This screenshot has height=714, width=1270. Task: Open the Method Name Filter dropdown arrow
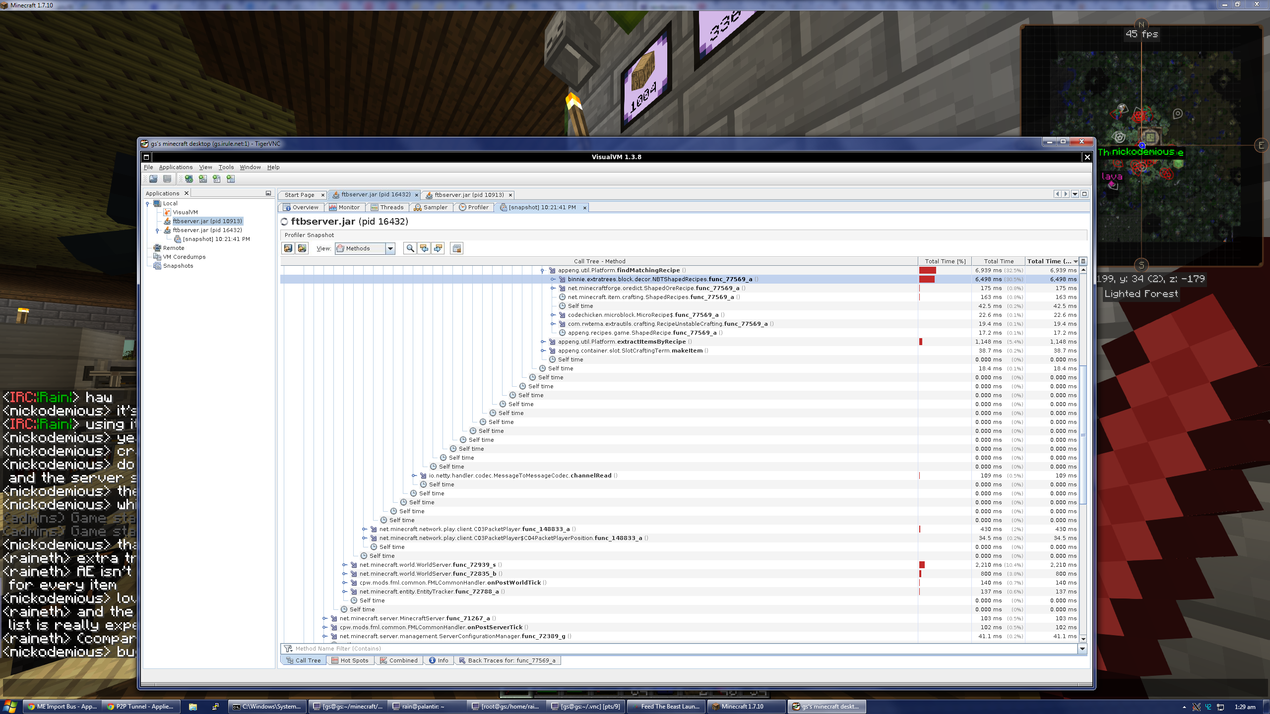pos(1082,649)
